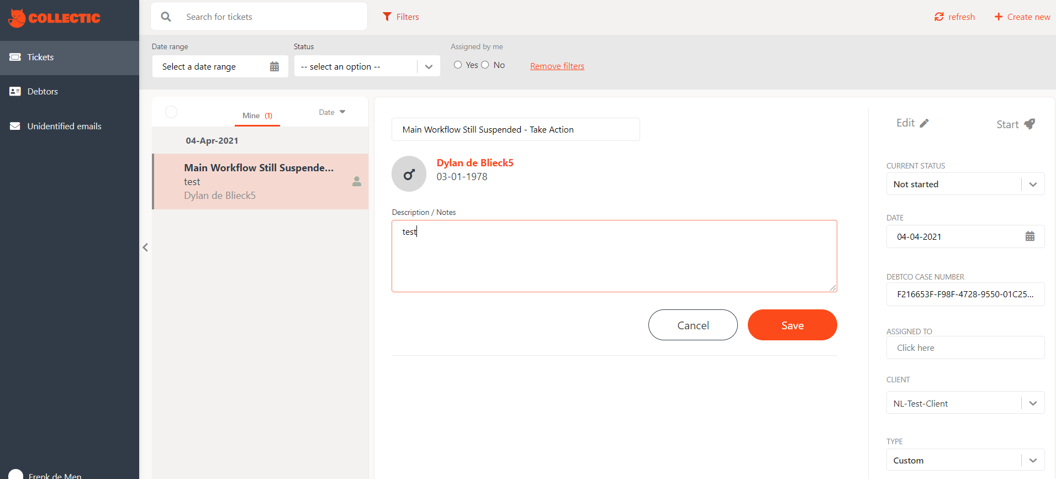Click the Edit pencil icon

click(925, 123)
